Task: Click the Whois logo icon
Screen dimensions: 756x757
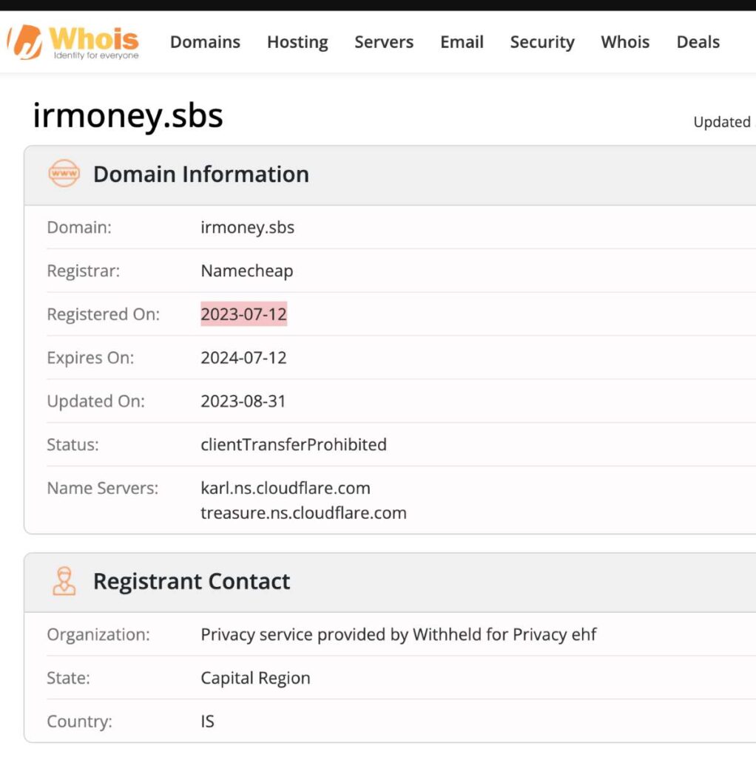Action: pos(24,42)
